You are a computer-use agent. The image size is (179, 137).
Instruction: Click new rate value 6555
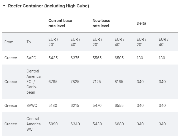119,106
